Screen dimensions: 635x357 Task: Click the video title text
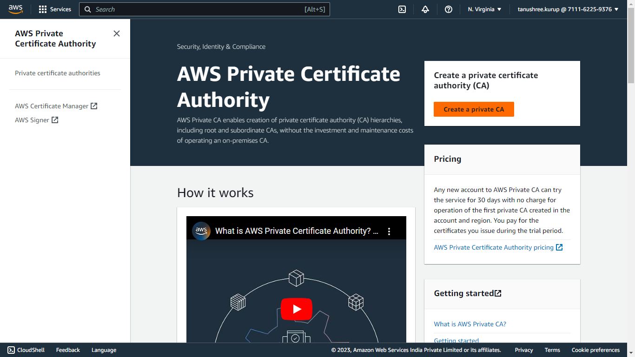point(297,231)
